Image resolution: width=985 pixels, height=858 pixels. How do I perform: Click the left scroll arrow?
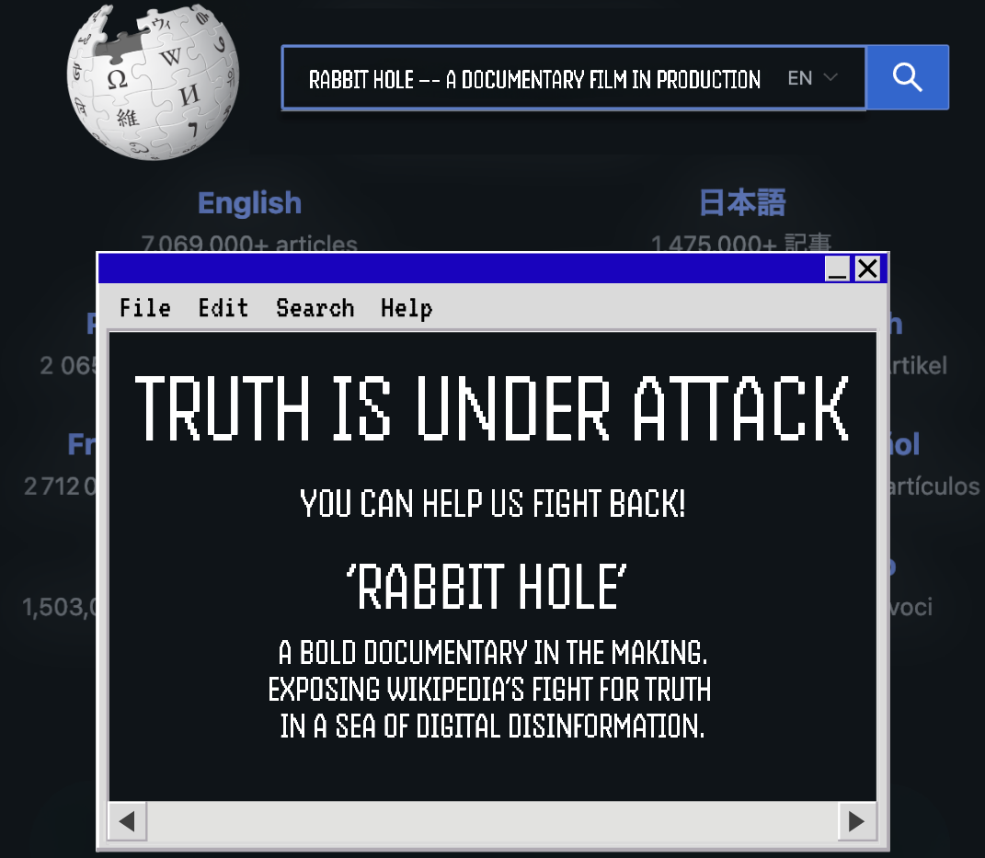tap(127, 821)
